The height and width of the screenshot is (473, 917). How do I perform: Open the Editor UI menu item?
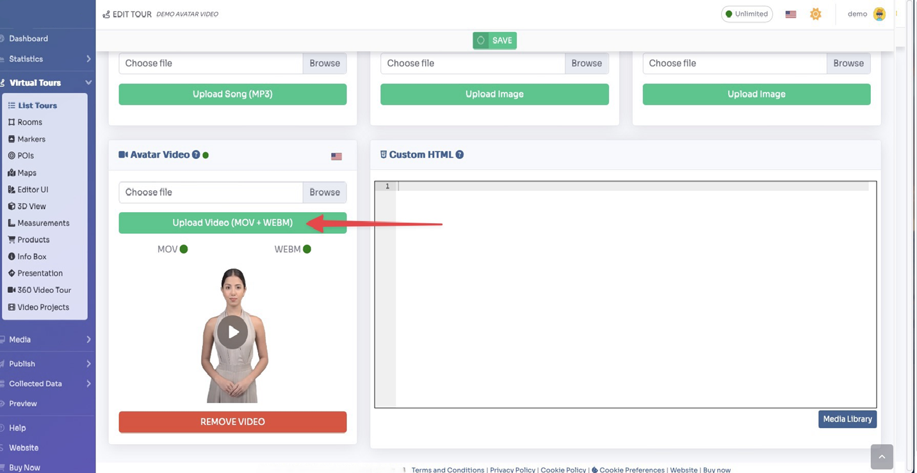pyautogui.click(x=32, y=190)
